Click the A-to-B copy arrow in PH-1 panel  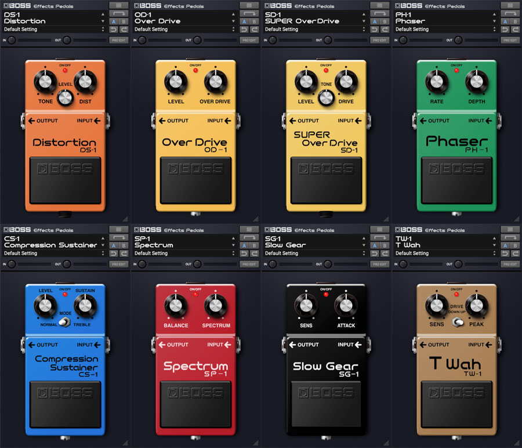tap(510, 13)
